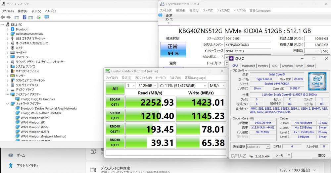This screenshot has width=331, height=173.
Task: Click the All button in CrystalDiskMark
Action: click(x=115, y=88)
